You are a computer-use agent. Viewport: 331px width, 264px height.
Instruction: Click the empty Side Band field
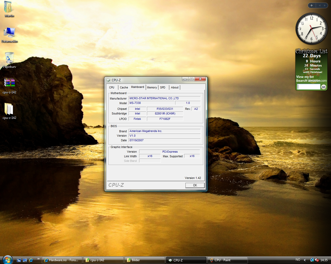150,161
